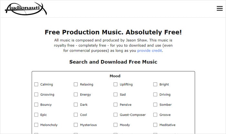The width and height of the screenshot is (226, 134).
Task: Enable the Driving mood filter
Action: click(155, 94)
